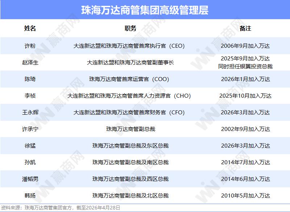Click the name 王永辉
Screen dimensions: 290x212
tap(30, 112)
